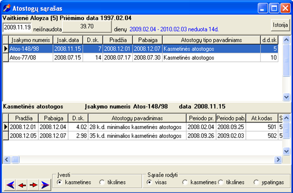Image resolution: width=293 pixels, height=193 pixels.
Task: Click 'Atostogų tipo pavadiniams' column header
Action: [212, 40]
